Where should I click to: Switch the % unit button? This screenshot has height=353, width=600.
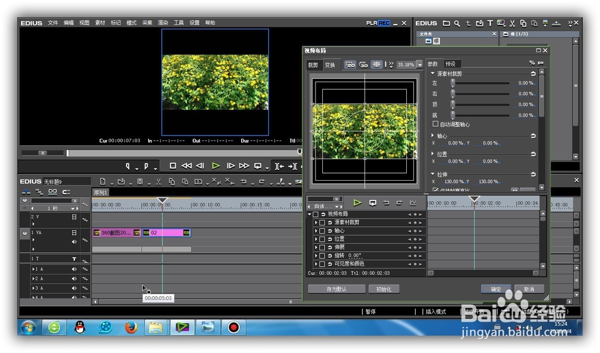tap(532, 62)
